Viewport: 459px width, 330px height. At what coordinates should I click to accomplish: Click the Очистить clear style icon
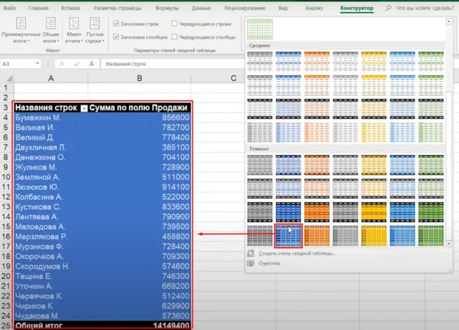tap(250, 263)
